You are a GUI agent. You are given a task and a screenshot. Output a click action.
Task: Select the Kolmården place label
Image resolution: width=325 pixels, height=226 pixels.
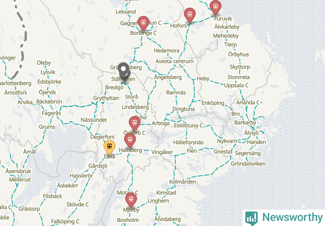point(182,182)
